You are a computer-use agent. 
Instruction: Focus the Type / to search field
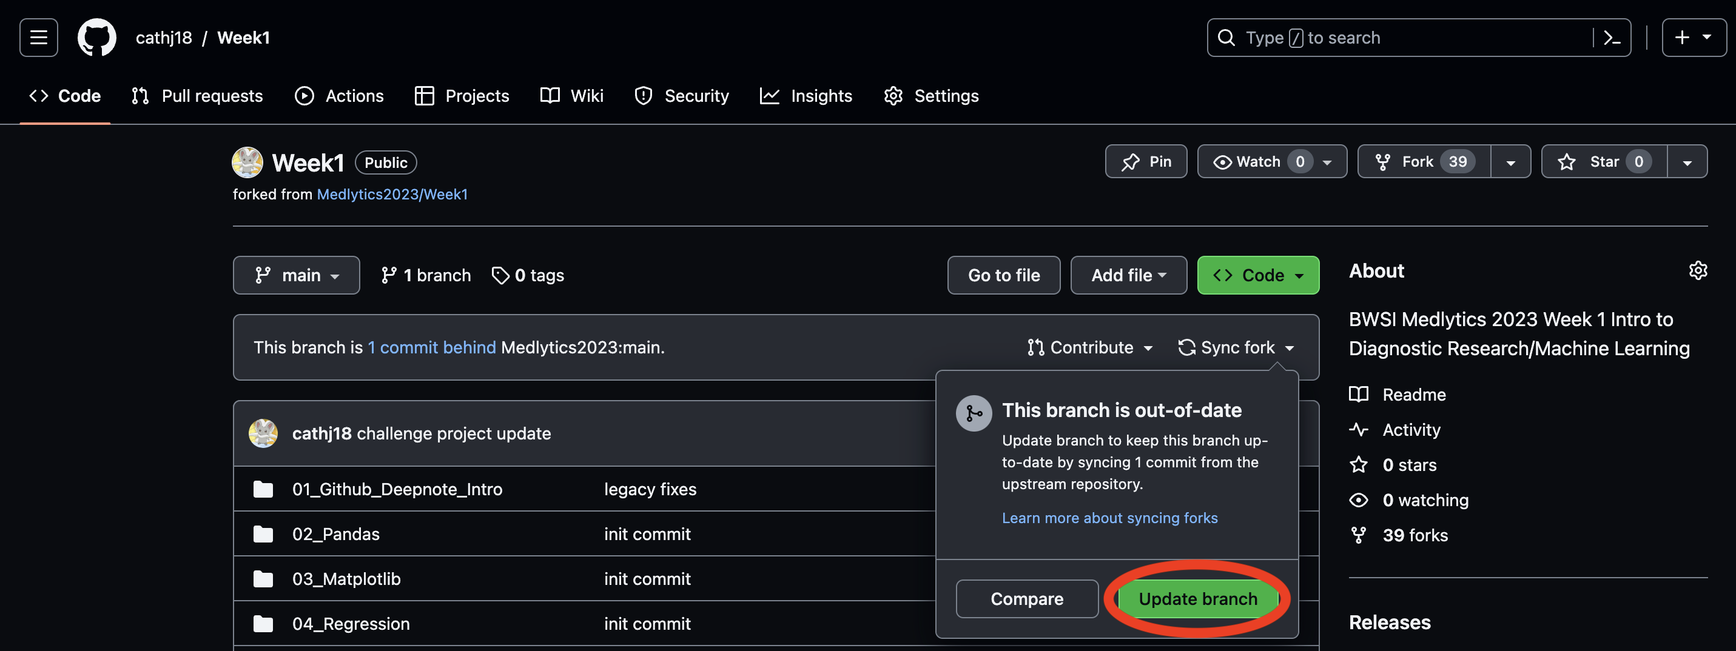(1418, 38)
